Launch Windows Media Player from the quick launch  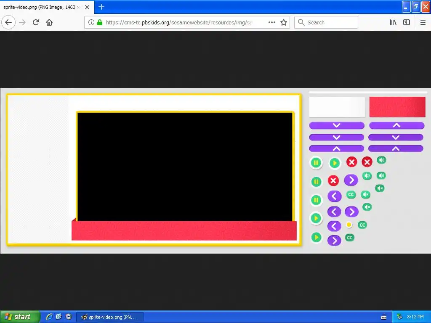[x=69, y=317]
